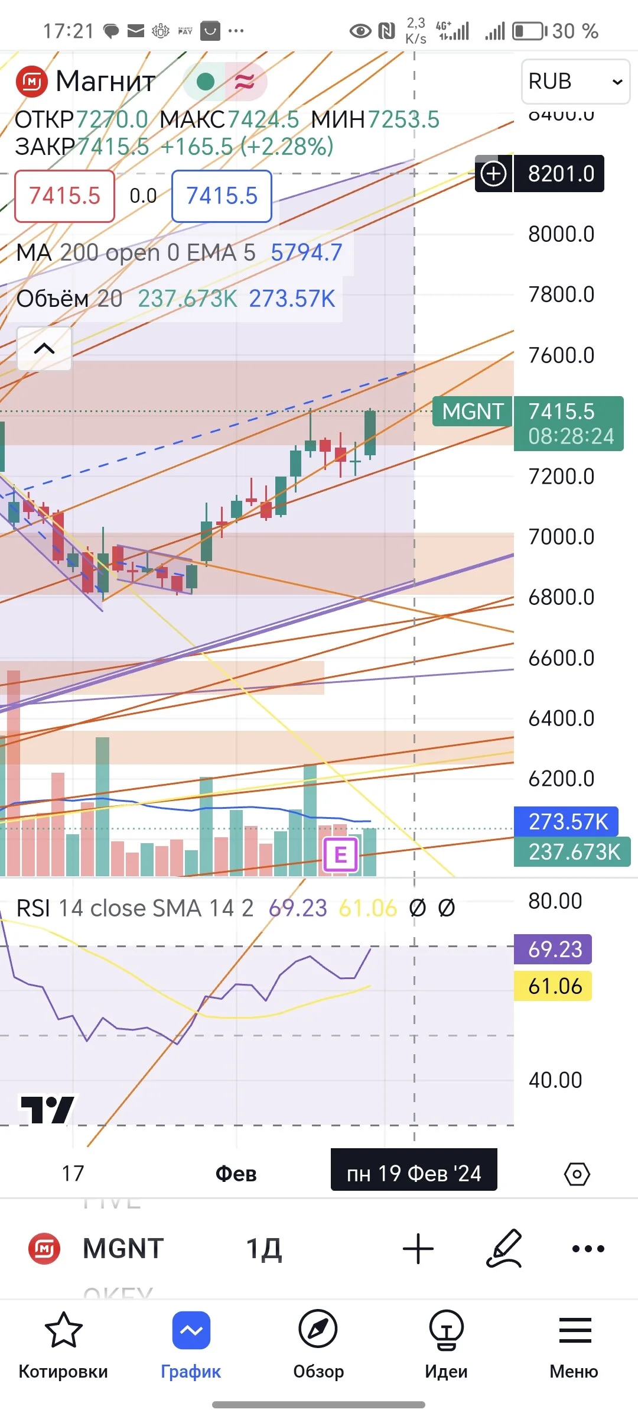Tap the 61.06 RSI SMA value label
Screen dimensions: 638x1419
pos(553,986)
